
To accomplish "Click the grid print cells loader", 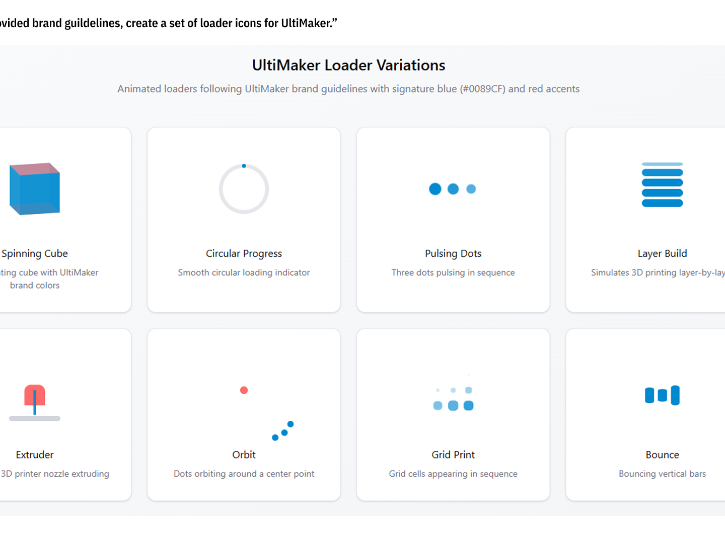I will tap(453, 398).
